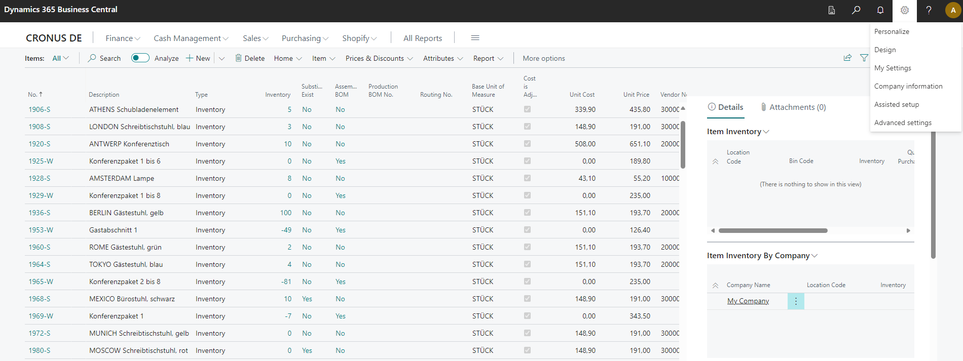Toggle Cost is Adjusted checkbox for 1920-S
The width and height of the screenshot is (963, 361).
tap(527, 144)
